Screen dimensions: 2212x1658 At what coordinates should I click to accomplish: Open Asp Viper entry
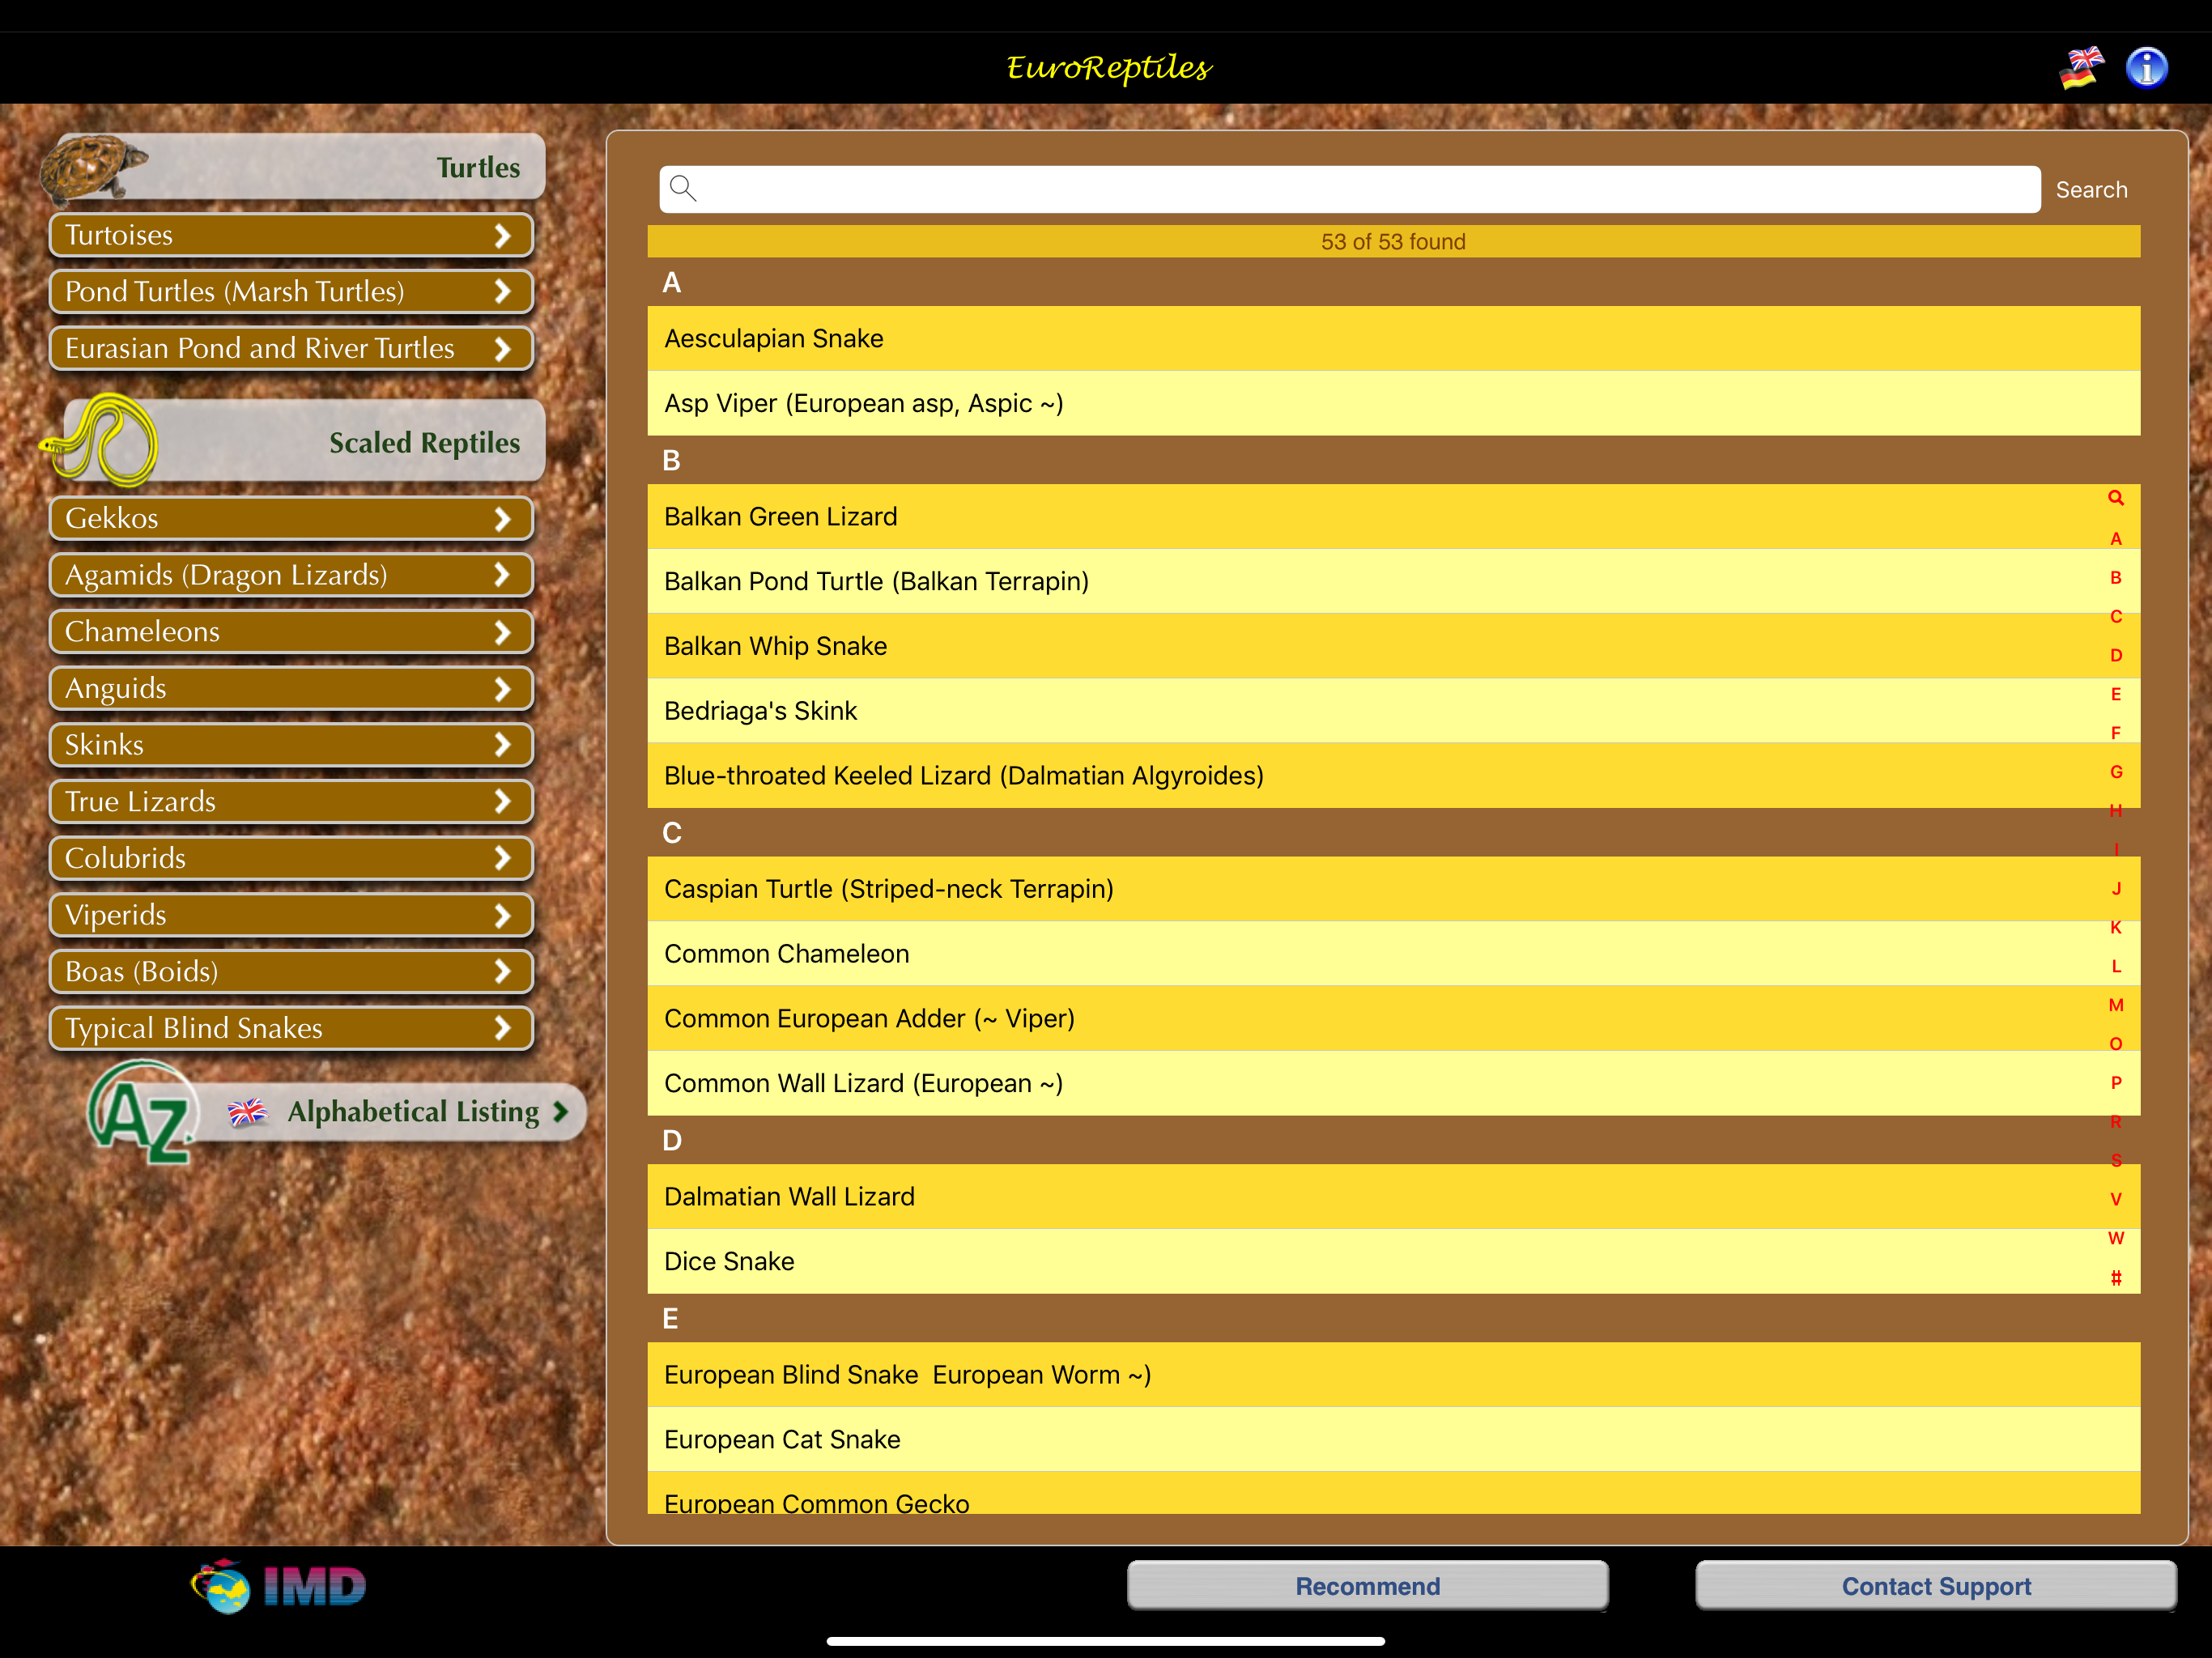(x=1394, y=403)
